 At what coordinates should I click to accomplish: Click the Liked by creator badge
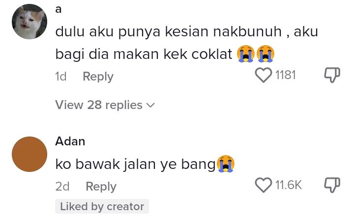[x=102, y=207]
